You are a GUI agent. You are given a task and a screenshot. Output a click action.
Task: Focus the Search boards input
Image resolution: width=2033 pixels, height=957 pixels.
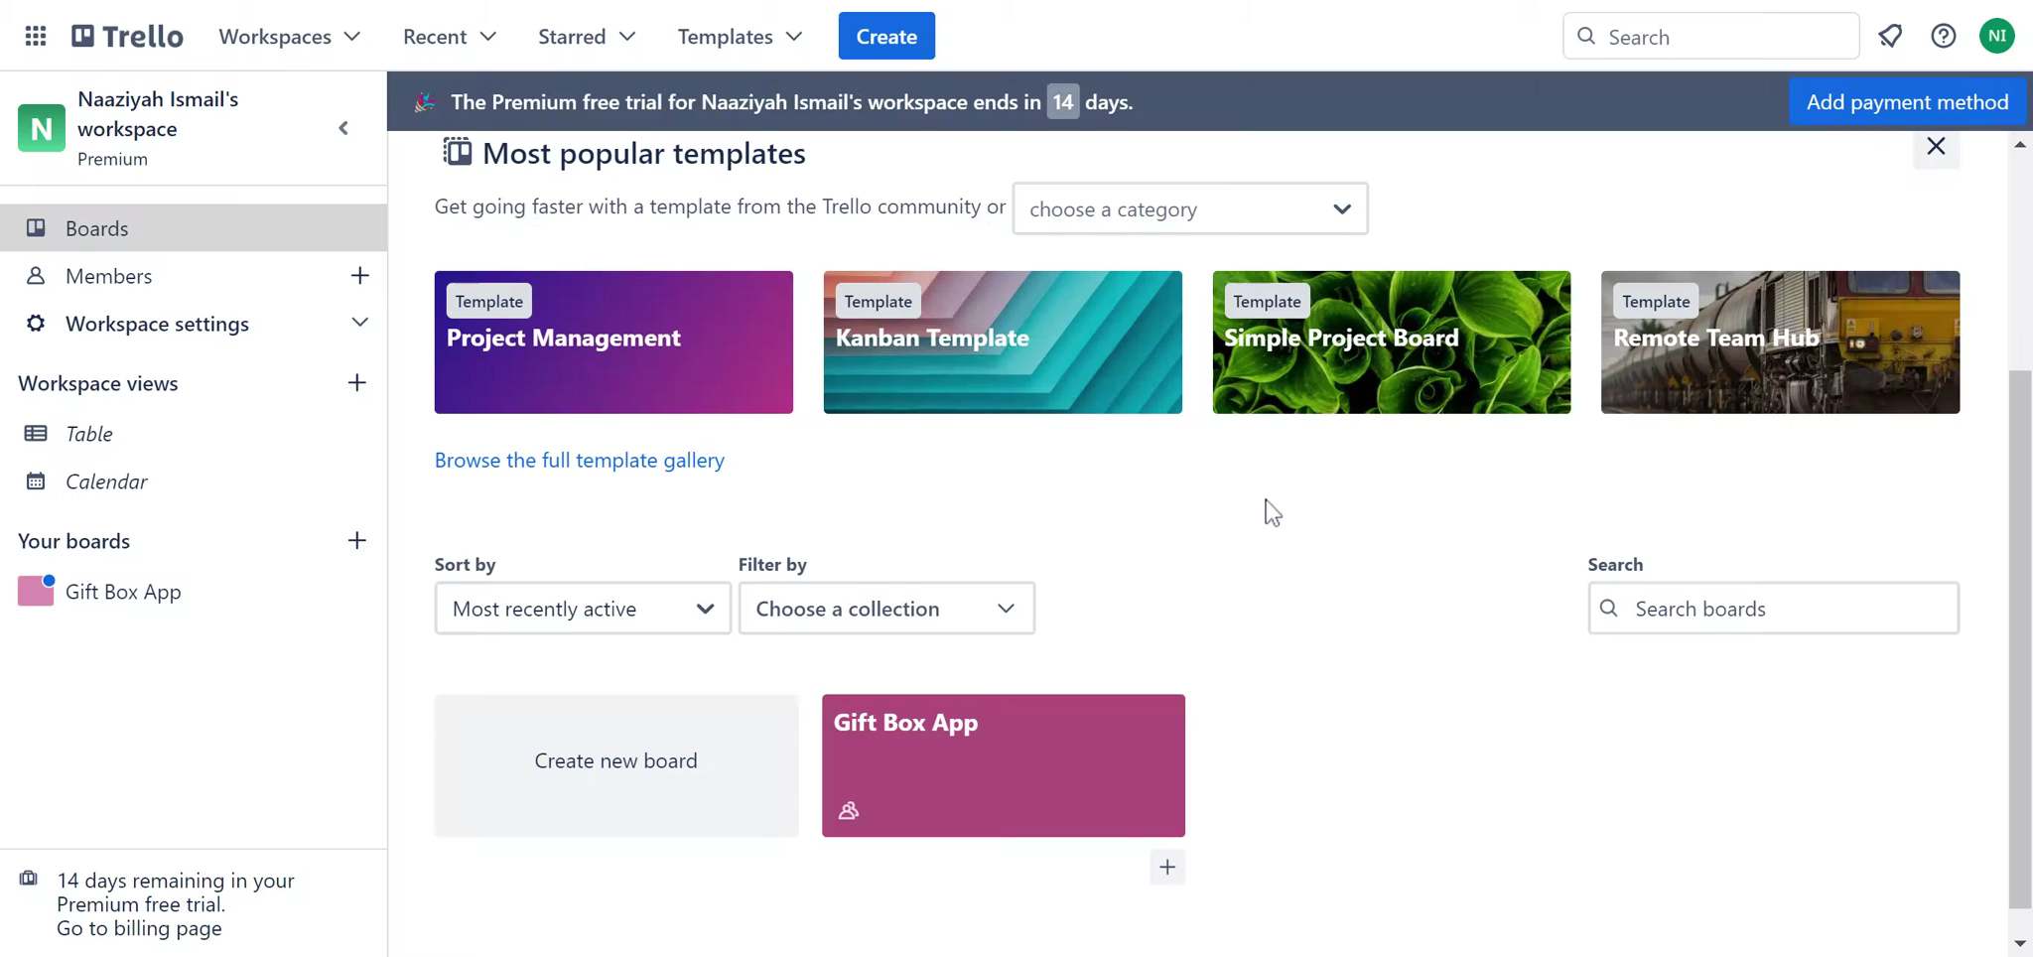[1774, 609]
